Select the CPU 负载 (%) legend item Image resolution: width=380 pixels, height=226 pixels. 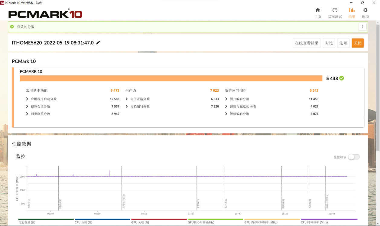click(x=102, y=221)
